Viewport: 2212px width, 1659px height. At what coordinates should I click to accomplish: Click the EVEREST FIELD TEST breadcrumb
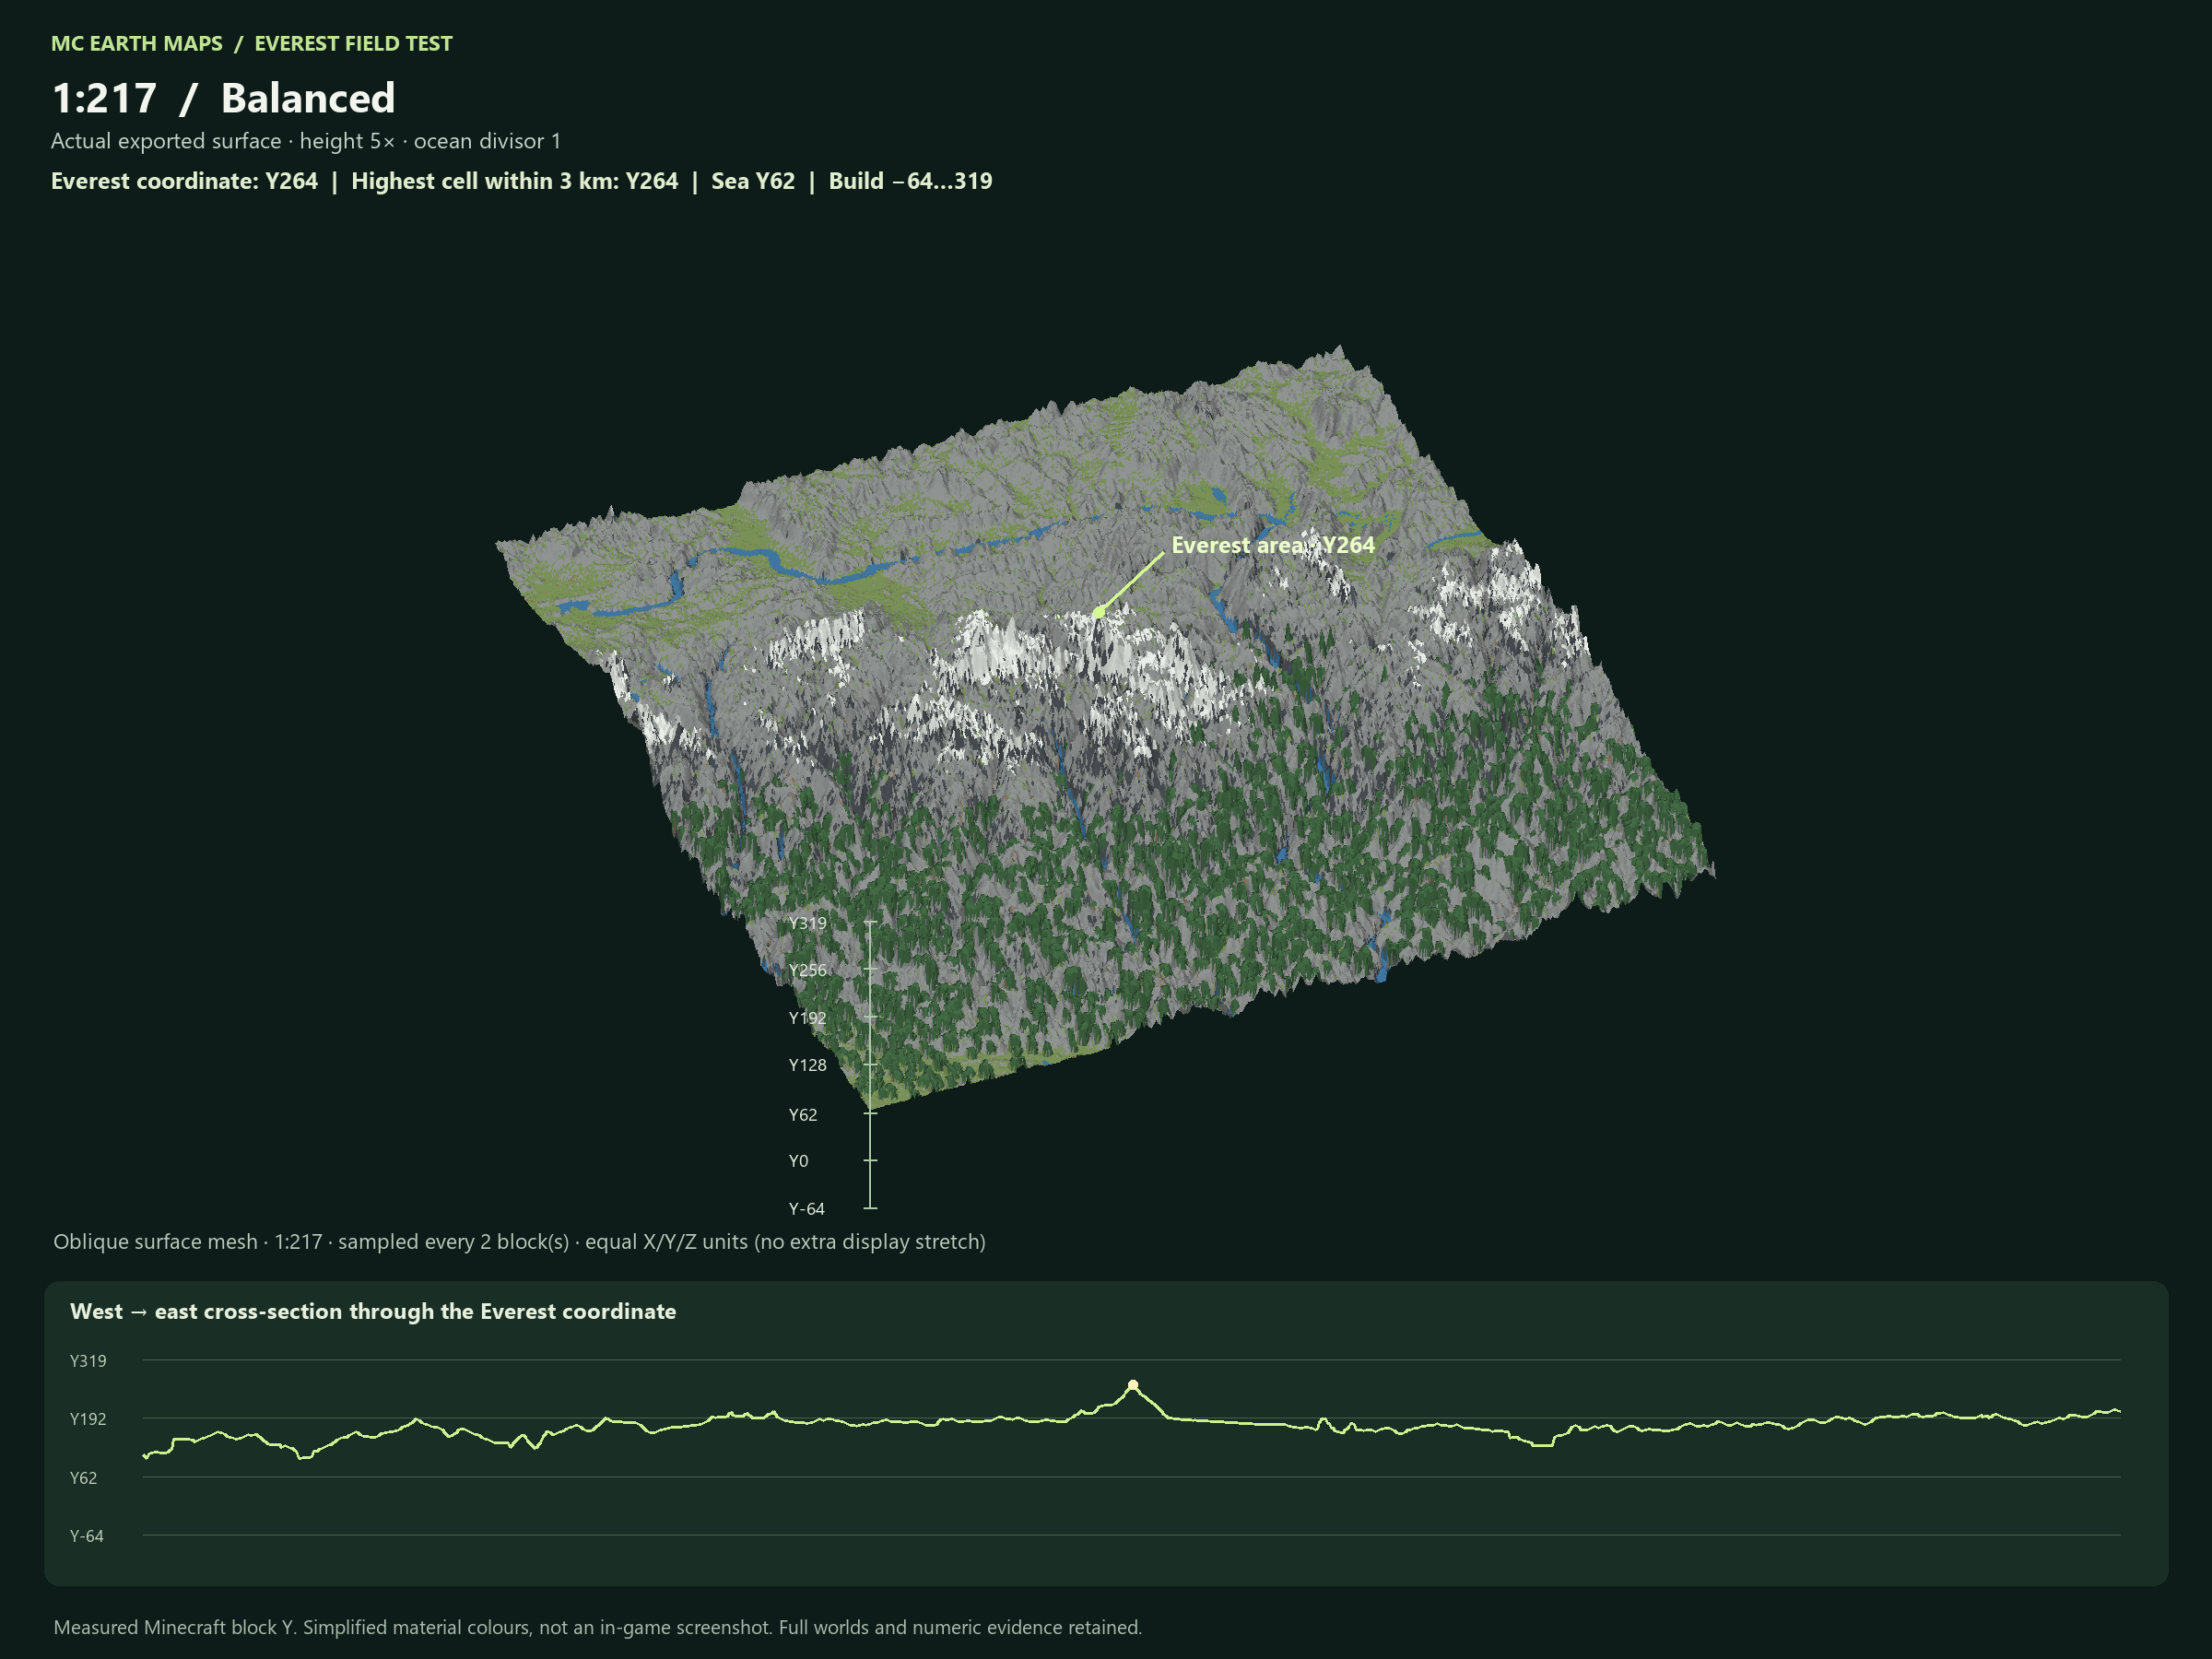pos(353,43)
